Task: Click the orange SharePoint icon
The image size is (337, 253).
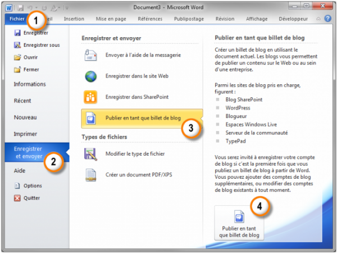Action: coord(90,97)
